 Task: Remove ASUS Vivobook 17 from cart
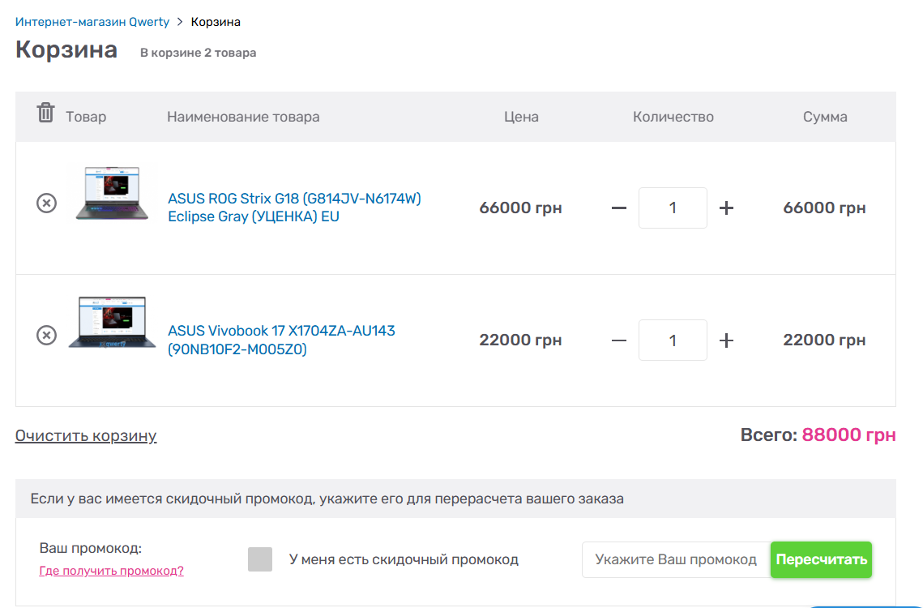(47, 335)
